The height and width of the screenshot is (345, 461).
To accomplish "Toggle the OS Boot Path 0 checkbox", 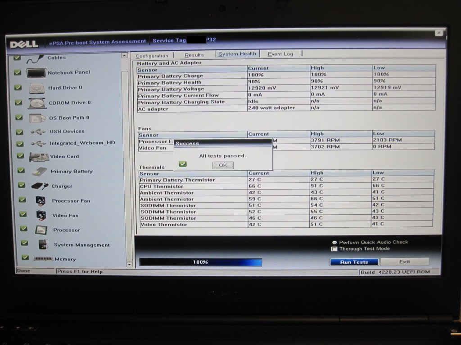I will [x=19, y=117].
